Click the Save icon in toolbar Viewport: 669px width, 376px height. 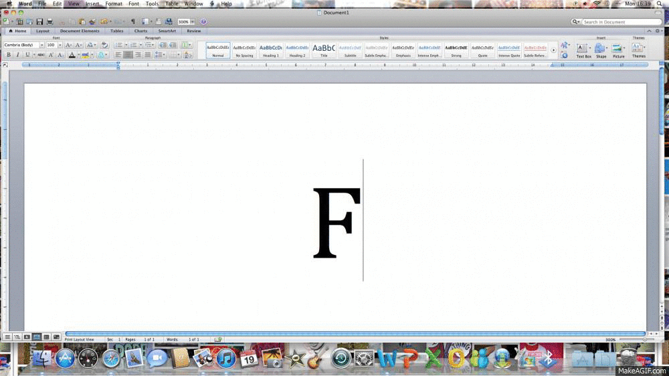tap(39, 22)
